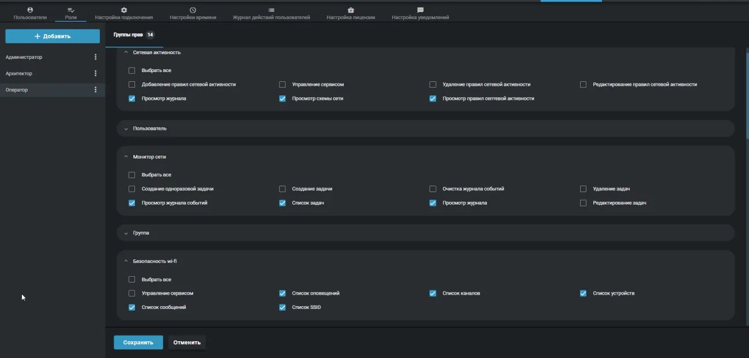The width and height of the screenshot is (749, 358).
Task: Select the Группы прав tab
Action: [134, 35]
